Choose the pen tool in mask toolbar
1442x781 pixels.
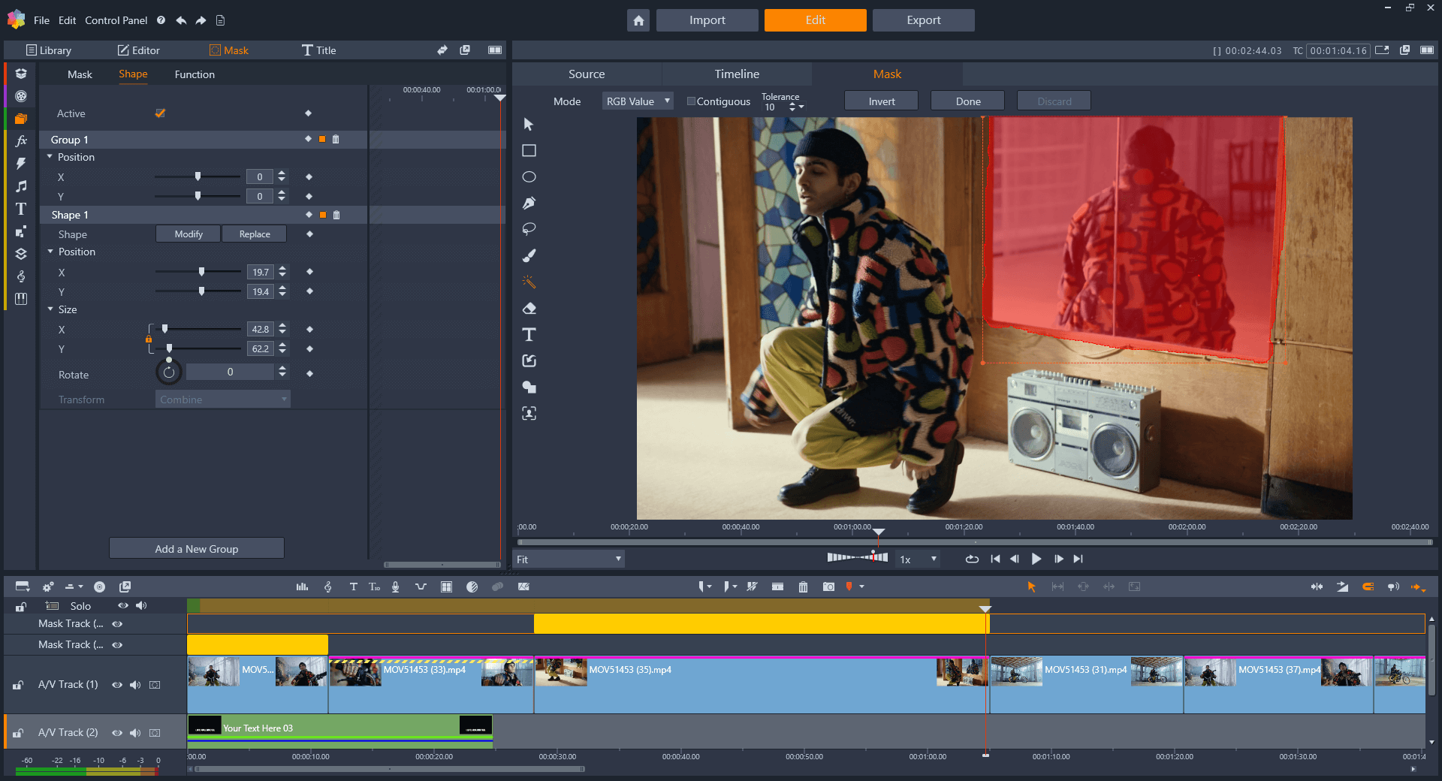tap(529, 204)
